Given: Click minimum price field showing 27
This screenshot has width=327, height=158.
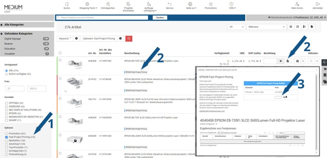Looking at the screenshot, I should [15, 89].
